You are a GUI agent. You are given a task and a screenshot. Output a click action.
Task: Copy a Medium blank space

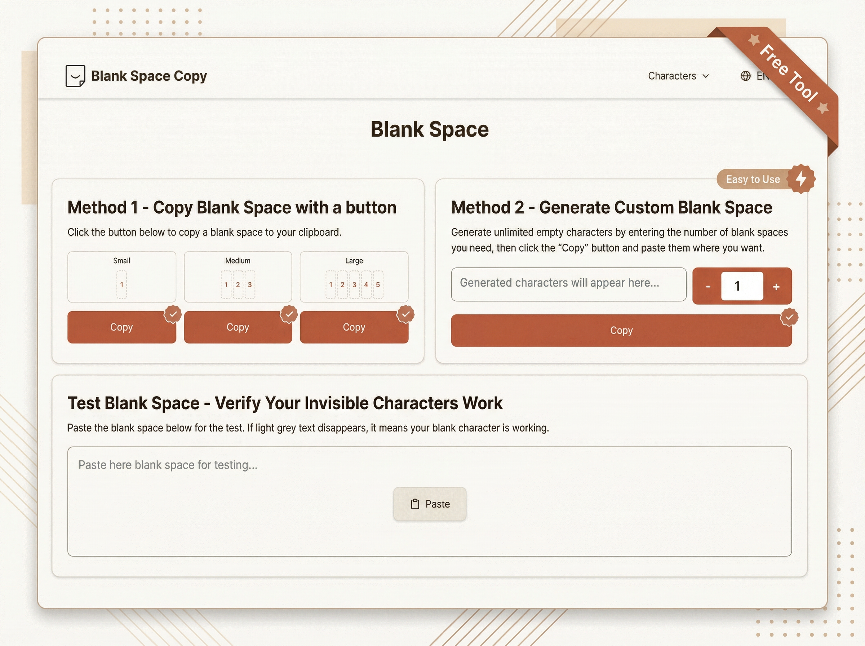[x=238, y=327]
